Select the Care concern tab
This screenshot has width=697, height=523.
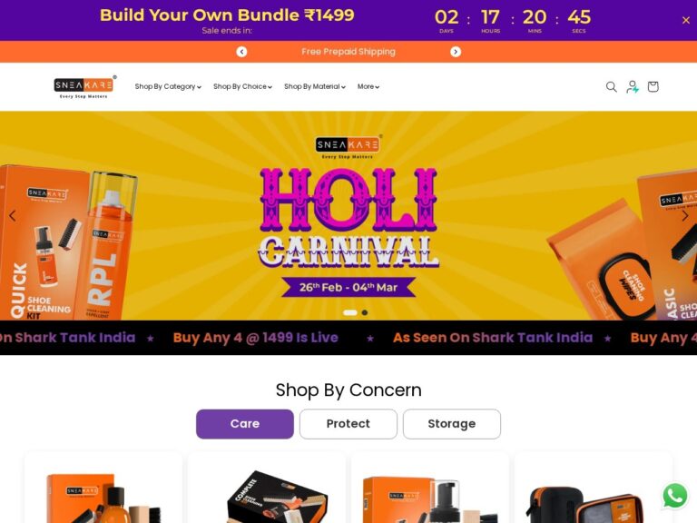click(x=245, y=424)
